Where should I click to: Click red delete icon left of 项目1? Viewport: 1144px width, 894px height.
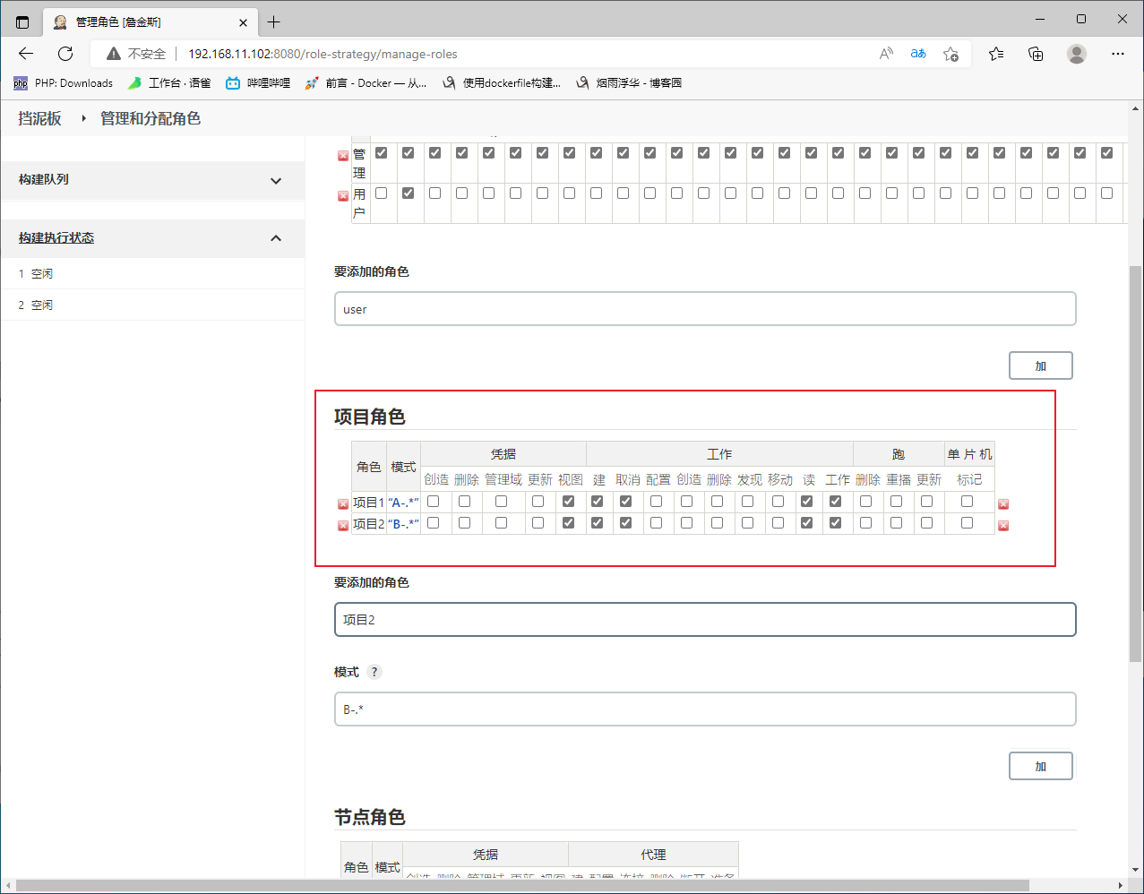[342, 504]
